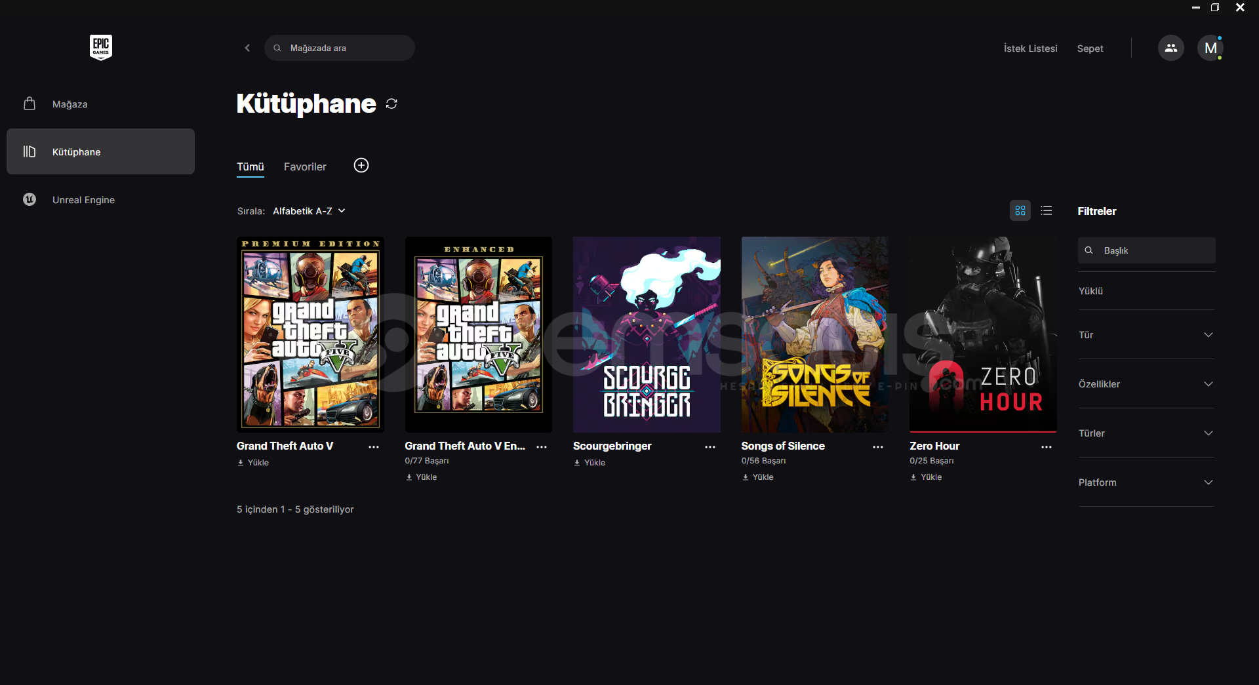1259x685 pixels.
Task: Focus the Başlık filter field
Action: coord(1146,250)
